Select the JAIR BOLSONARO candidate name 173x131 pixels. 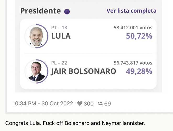[83, 71]
